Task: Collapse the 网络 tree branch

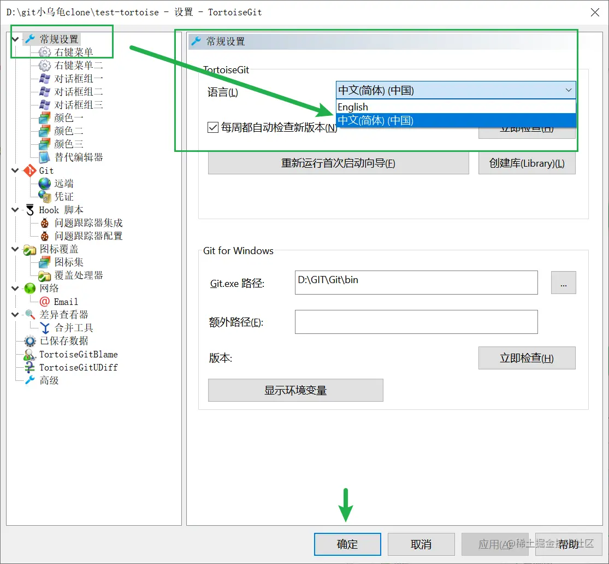Action: (15, 288)
